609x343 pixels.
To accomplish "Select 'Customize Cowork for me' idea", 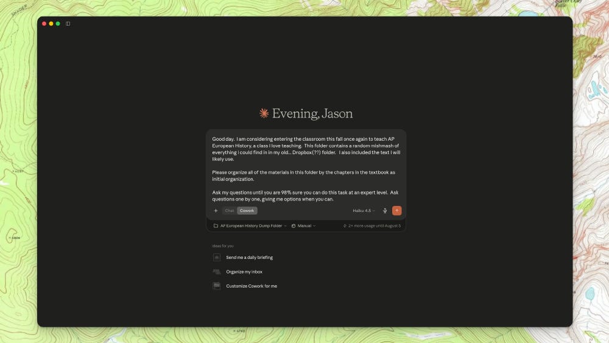I will [x=252, y=286].
